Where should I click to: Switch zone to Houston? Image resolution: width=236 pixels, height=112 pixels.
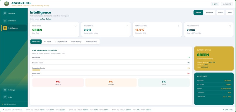tap(210, 13)
